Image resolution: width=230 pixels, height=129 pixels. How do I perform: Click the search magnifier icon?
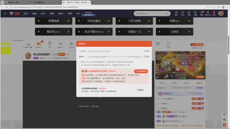pyautogui.click(x=167, y=13)
